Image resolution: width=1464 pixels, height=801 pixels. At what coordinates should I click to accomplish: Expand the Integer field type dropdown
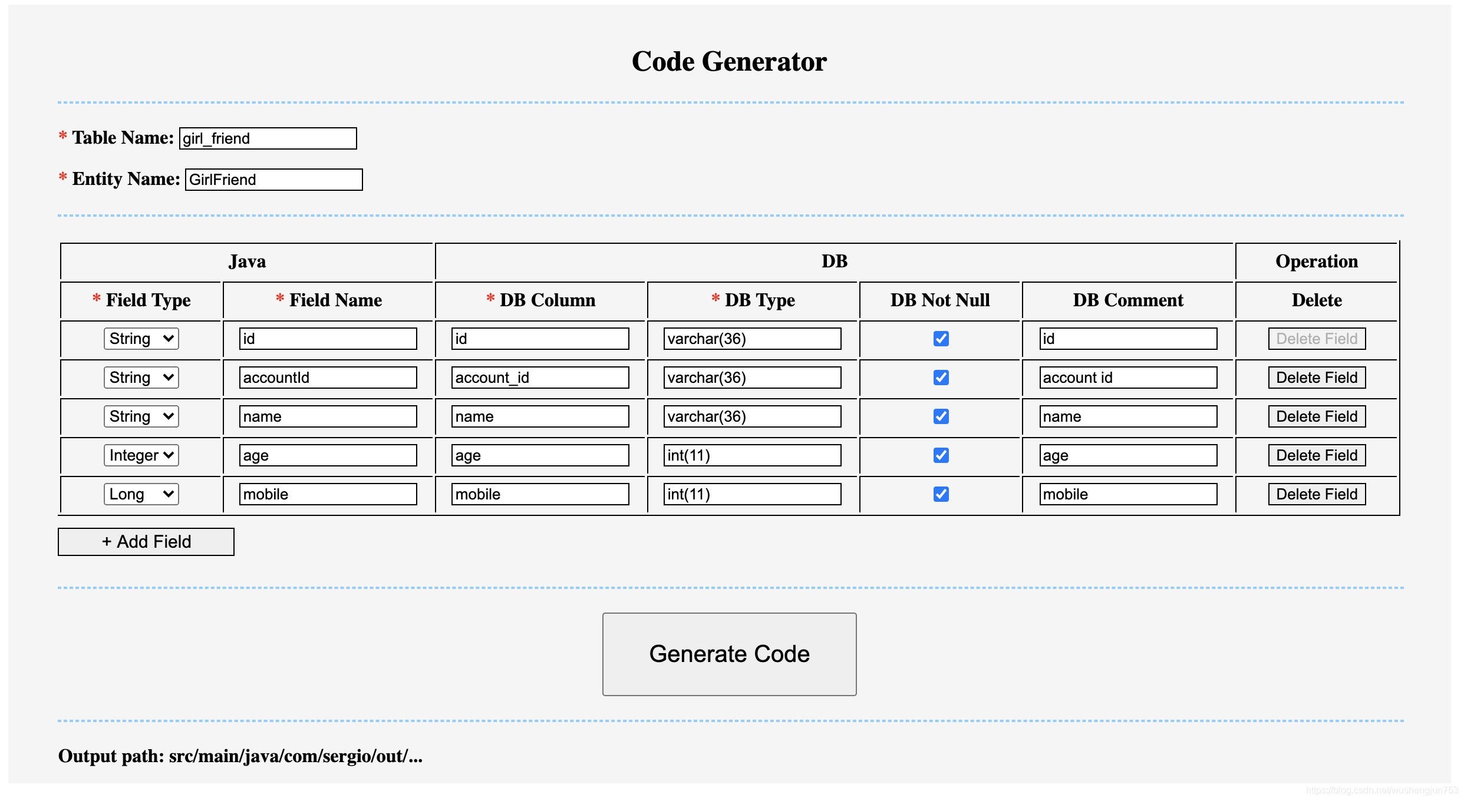tap(141, 455)
